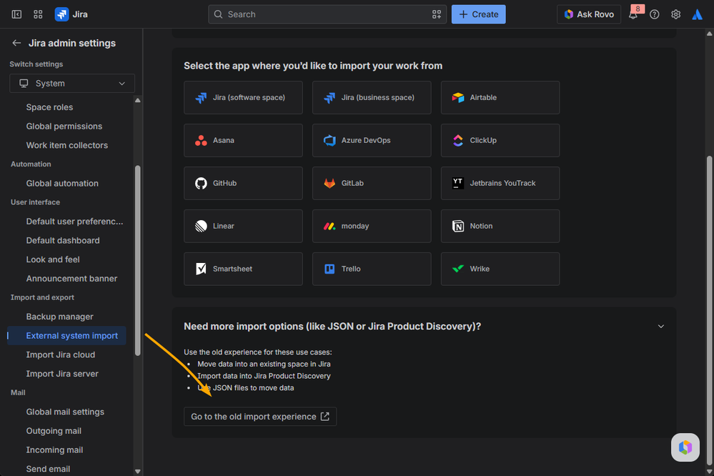Click sidebar scrollbar up arrow
Viewport: 714px width, 476px height.
137,100
